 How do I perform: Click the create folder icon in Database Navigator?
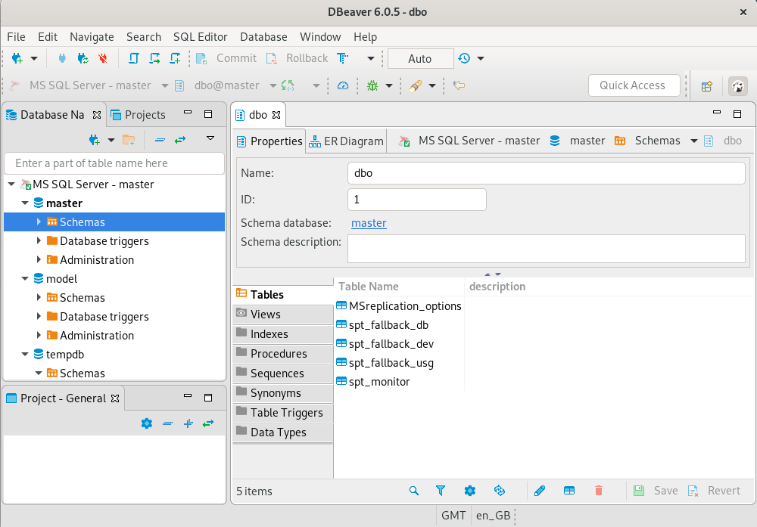click(129, 140)
